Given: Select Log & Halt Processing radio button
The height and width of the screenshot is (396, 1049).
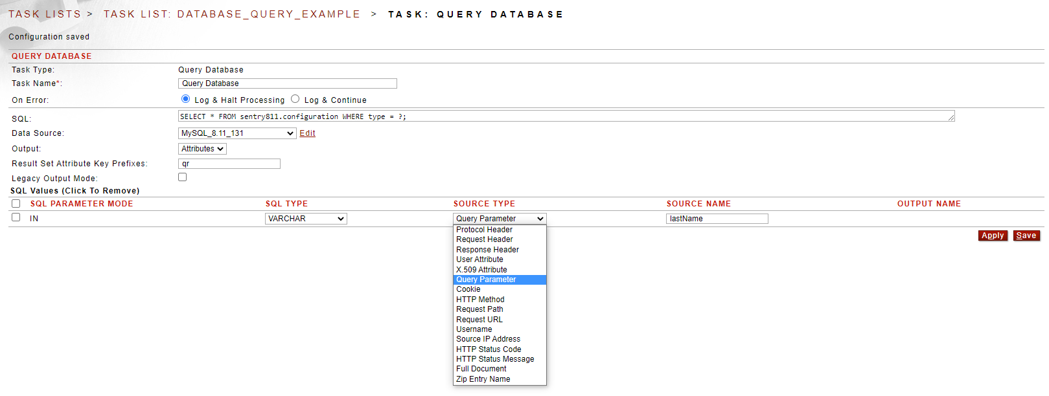Looking at the screenshot, I should tap(186, 99).
